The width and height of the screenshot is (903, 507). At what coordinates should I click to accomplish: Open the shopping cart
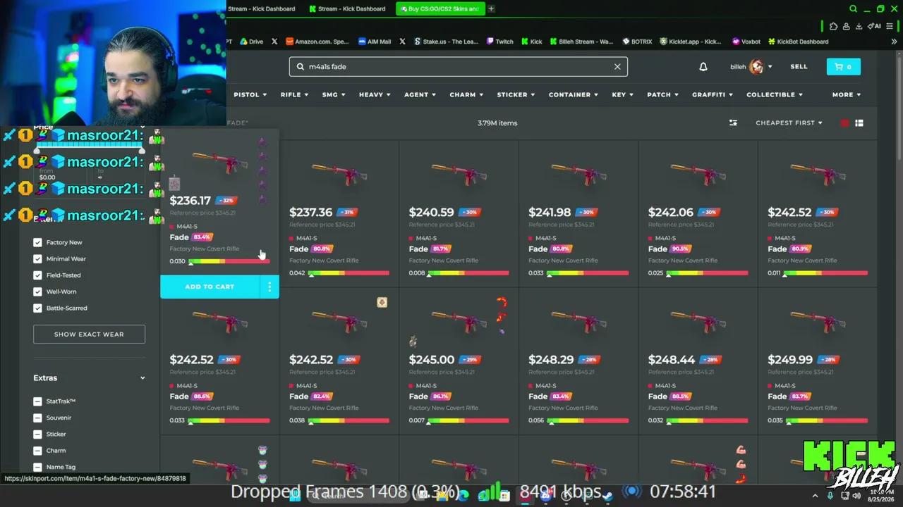coord(843,66)
